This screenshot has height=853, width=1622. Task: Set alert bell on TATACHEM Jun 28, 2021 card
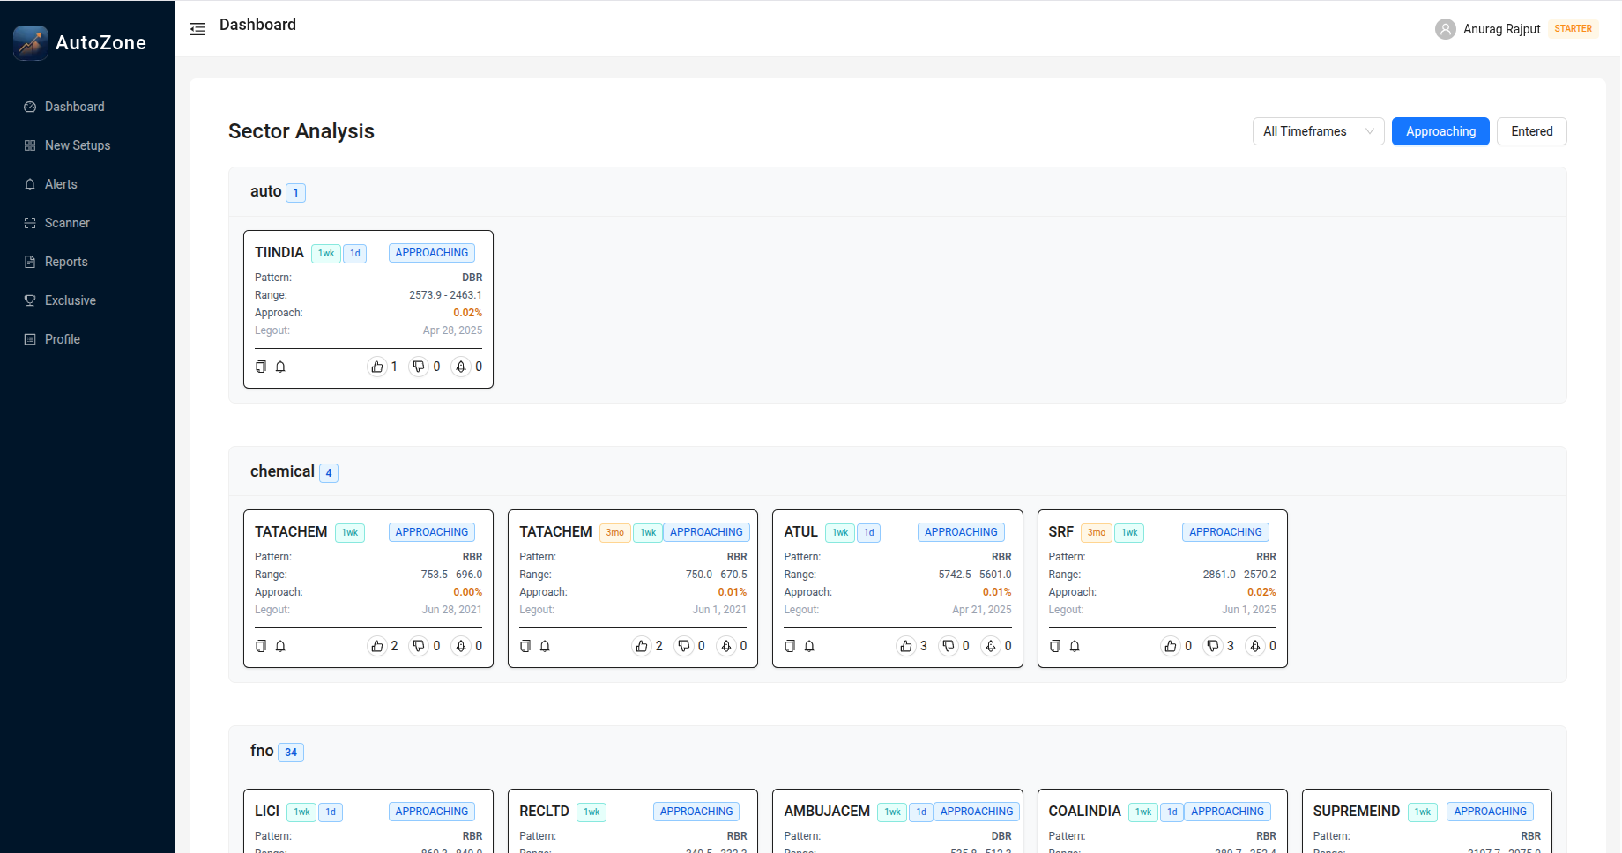280,646
